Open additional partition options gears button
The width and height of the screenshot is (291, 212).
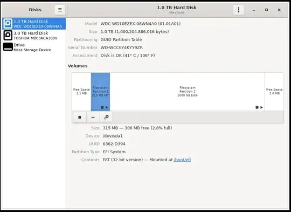[106, 117]
